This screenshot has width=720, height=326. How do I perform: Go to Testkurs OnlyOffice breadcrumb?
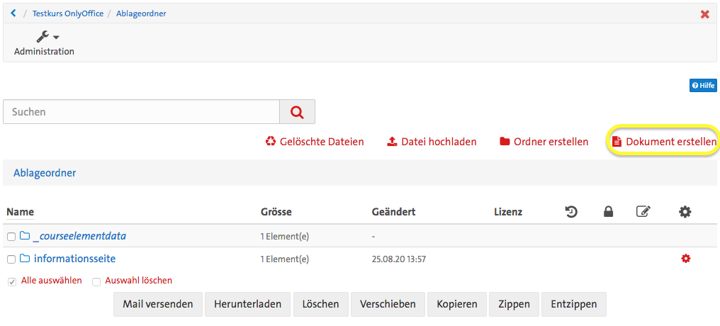67,13
